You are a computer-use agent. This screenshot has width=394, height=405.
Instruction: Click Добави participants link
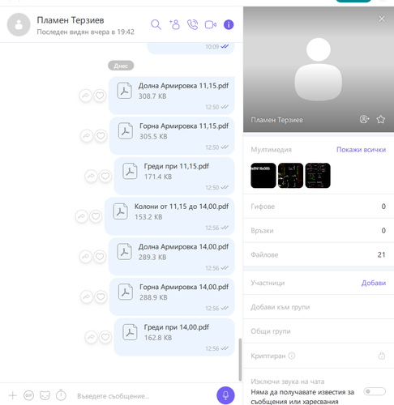pyautogui.click(x=374, y=283)
